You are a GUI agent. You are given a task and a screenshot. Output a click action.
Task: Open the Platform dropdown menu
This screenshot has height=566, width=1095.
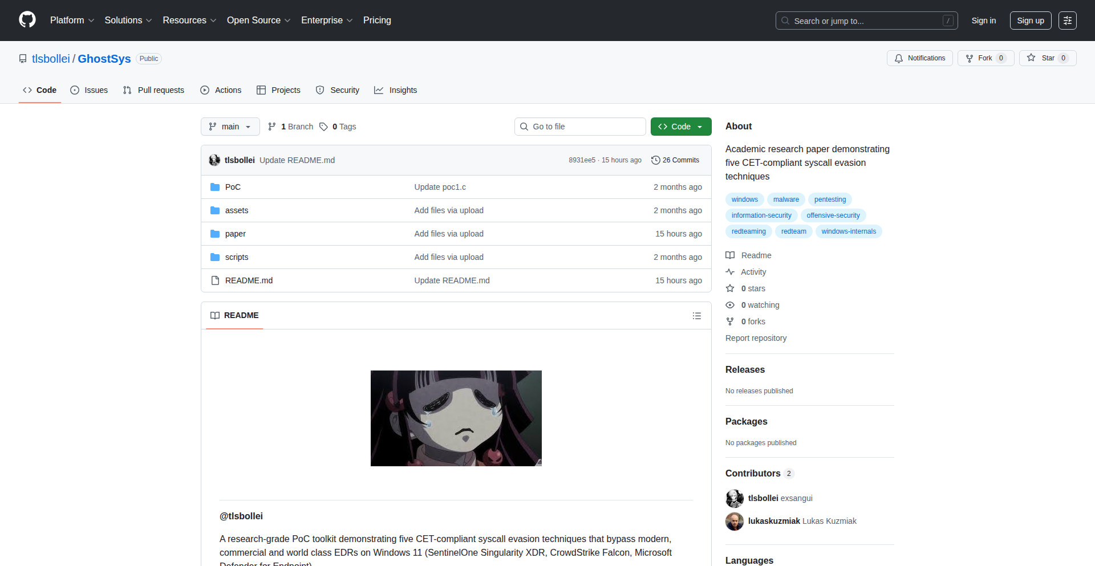click(x=72, y=20)
